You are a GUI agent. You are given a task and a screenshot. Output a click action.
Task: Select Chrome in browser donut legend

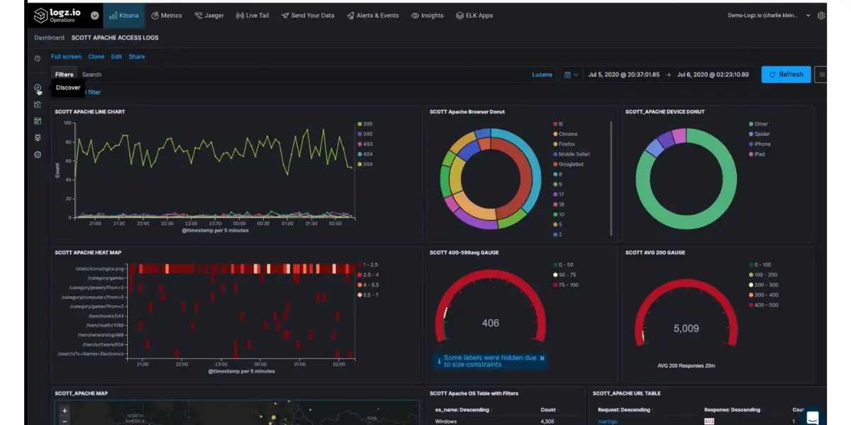pos(565,134)
